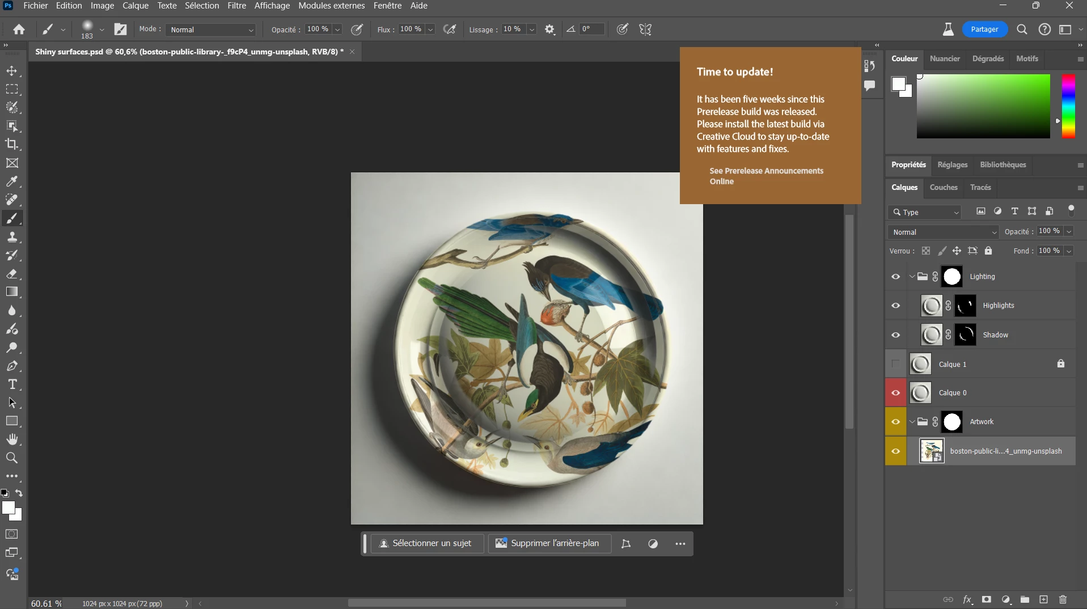Select the Move tool
Viewport: 1087px width, 609px height.
(x=12, y=71)
